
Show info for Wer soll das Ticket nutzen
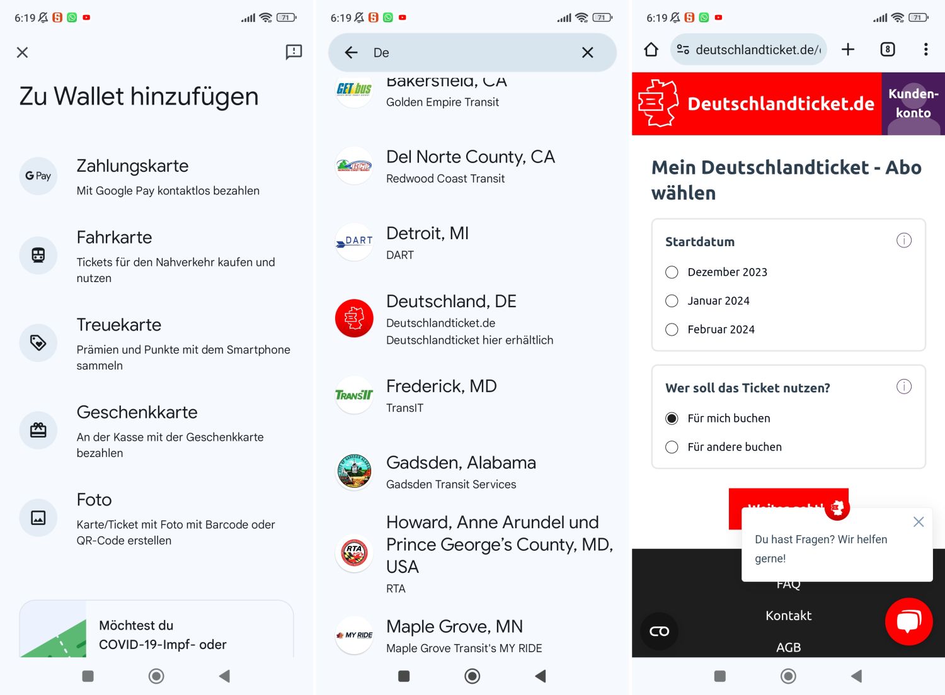pos(903,387)
